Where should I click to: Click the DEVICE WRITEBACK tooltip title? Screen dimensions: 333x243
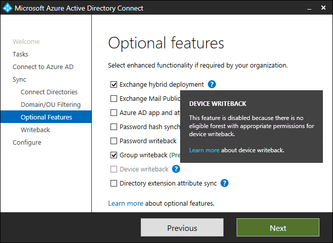217,103
